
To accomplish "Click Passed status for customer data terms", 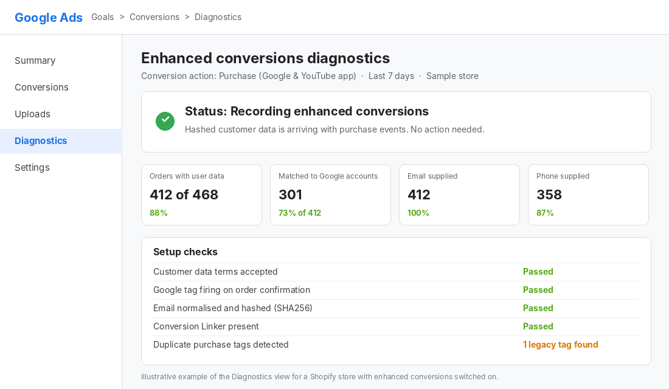I will [538, 272].
